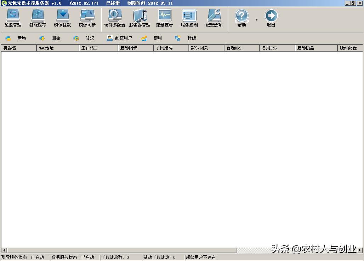Sort by 机器名 column header
364x261 pixels.
pos(19,48)
